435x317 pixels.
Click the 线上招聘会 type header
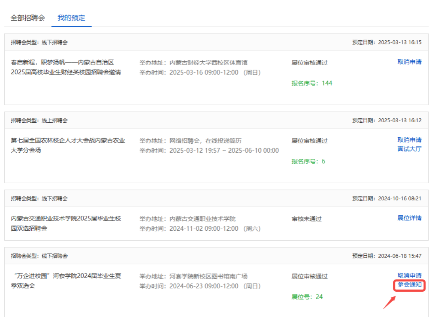(39, 120)
